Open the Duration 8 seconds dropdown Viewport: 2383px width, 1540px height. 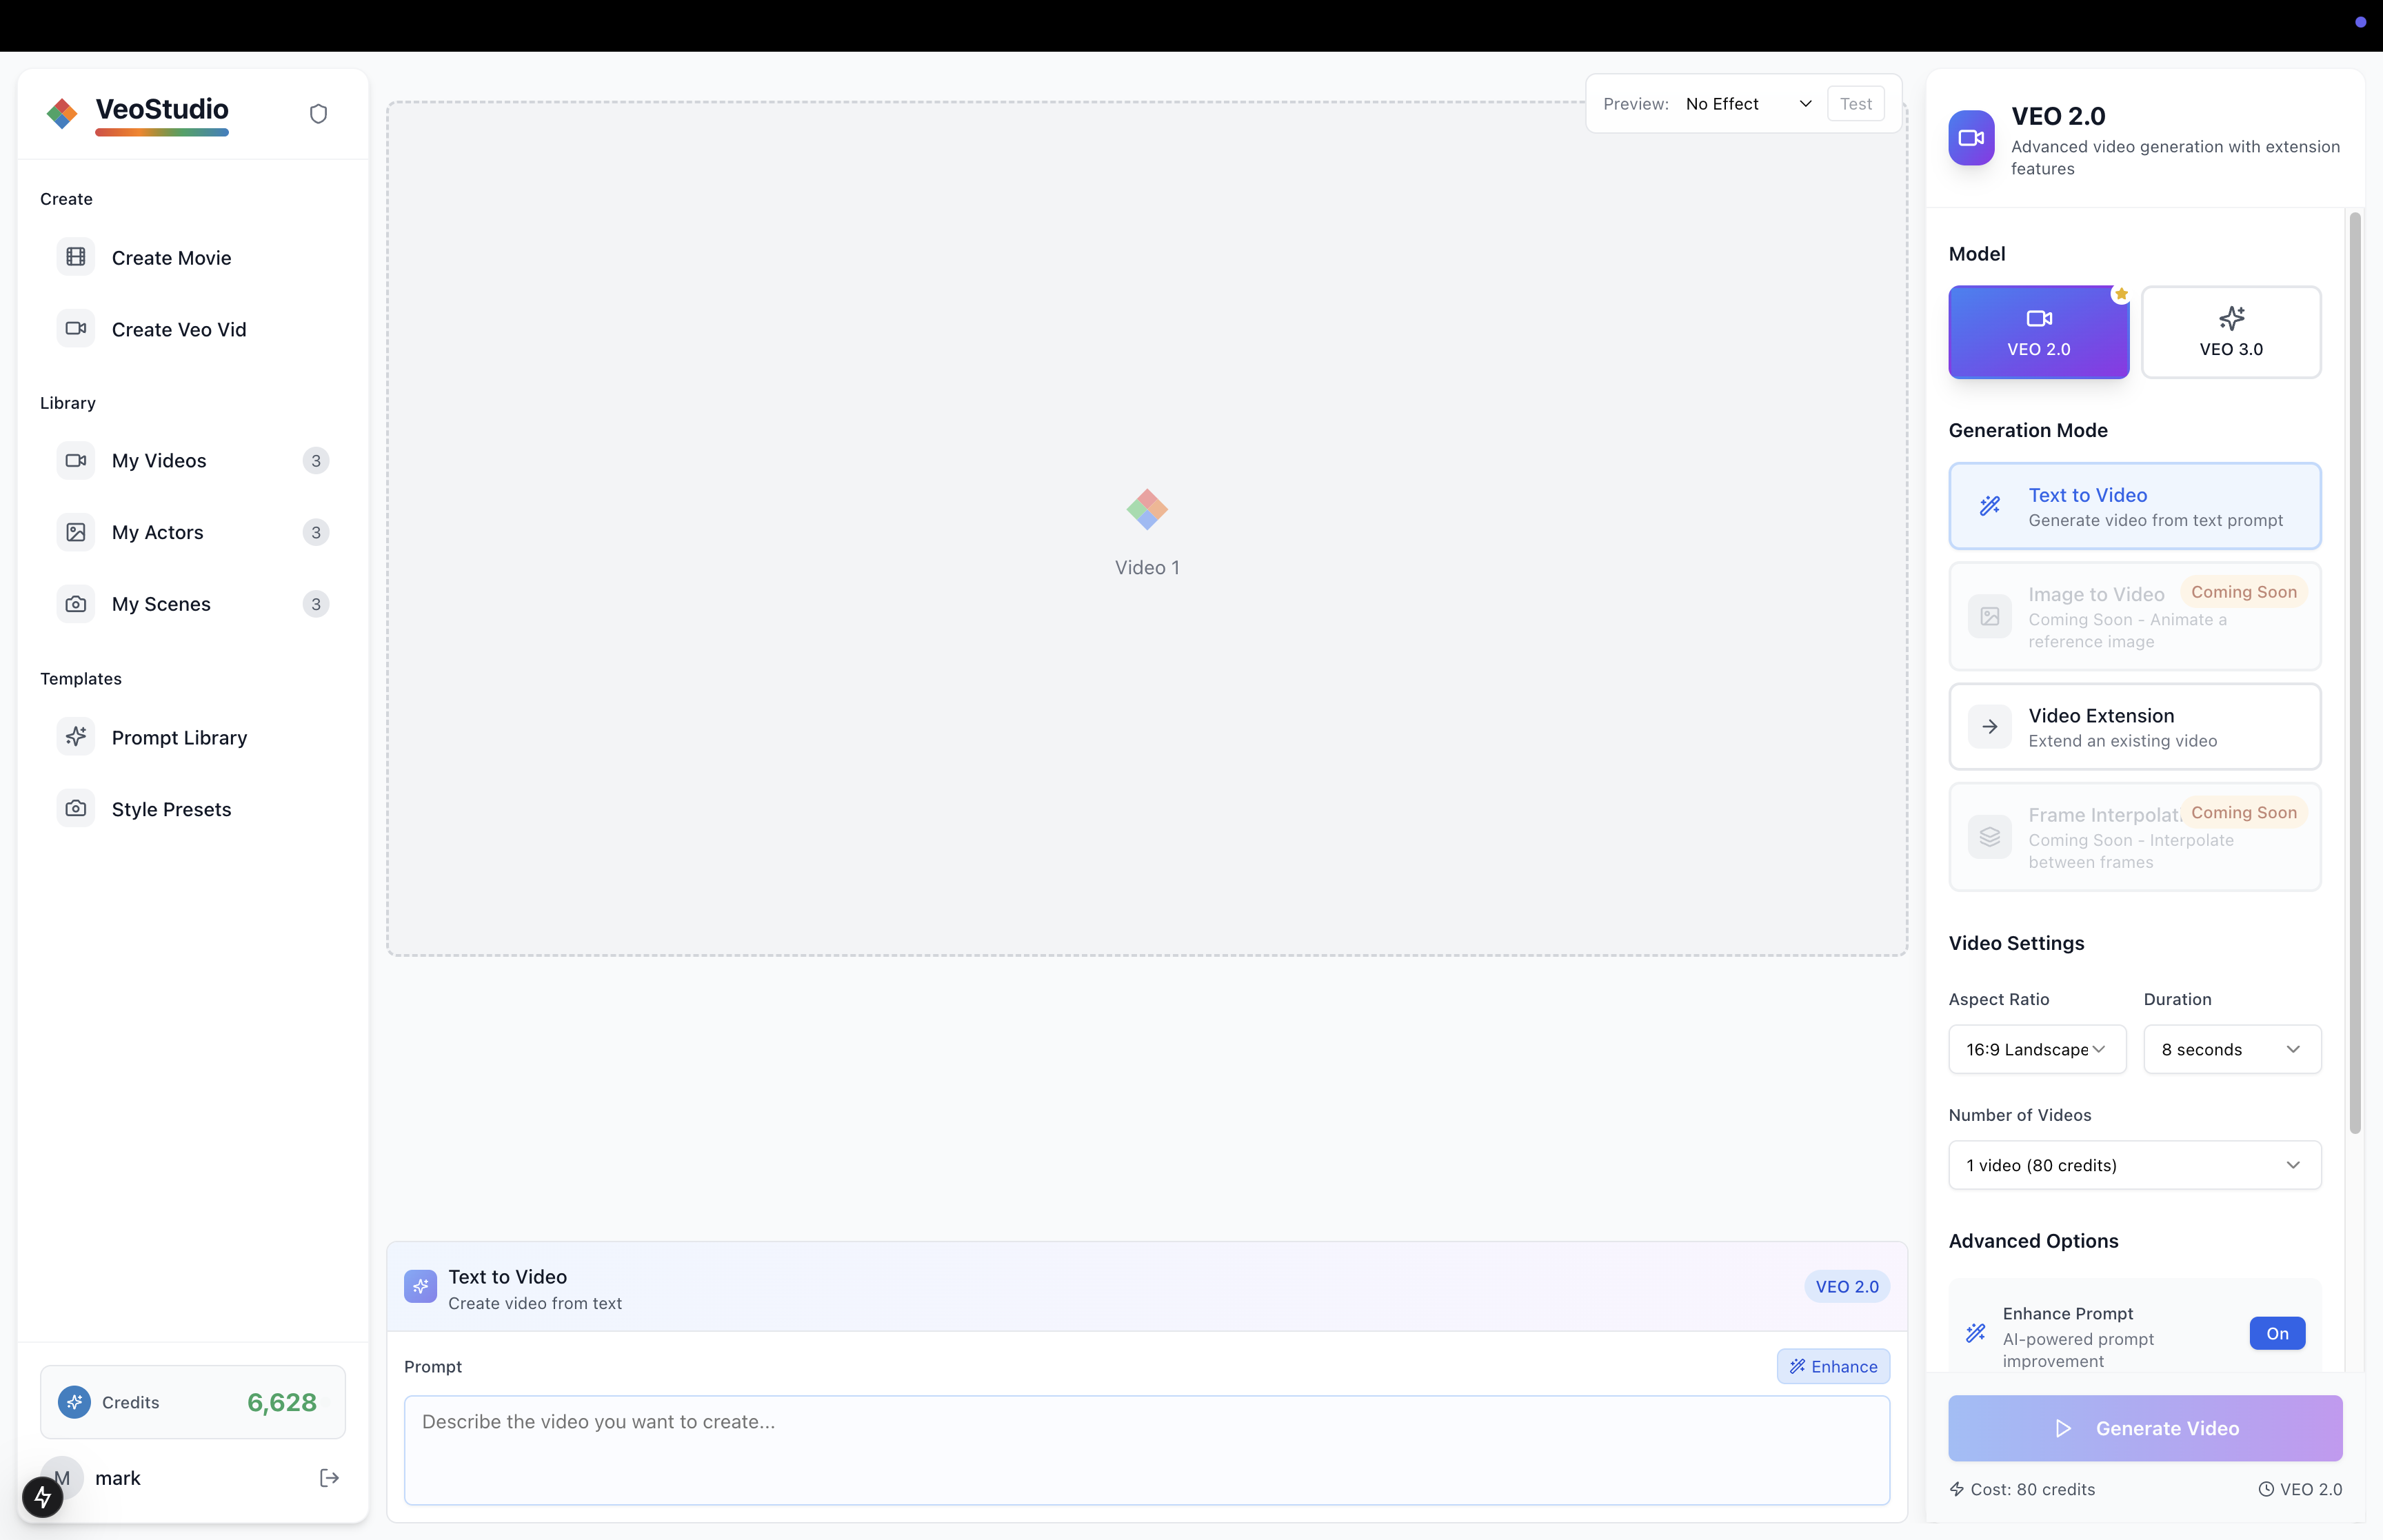tap(2232, 1049)
